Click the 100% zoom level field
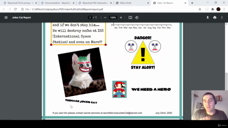The image size is (228, 128). [113, 17]
